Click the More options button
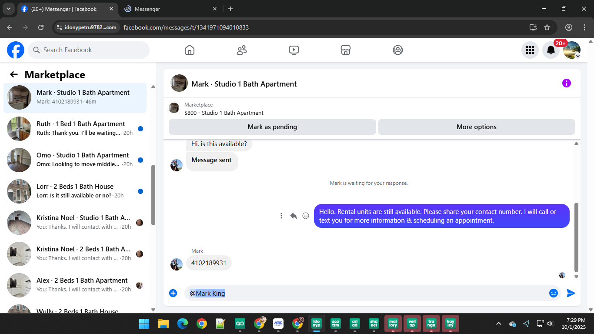 tap(477, 127)
